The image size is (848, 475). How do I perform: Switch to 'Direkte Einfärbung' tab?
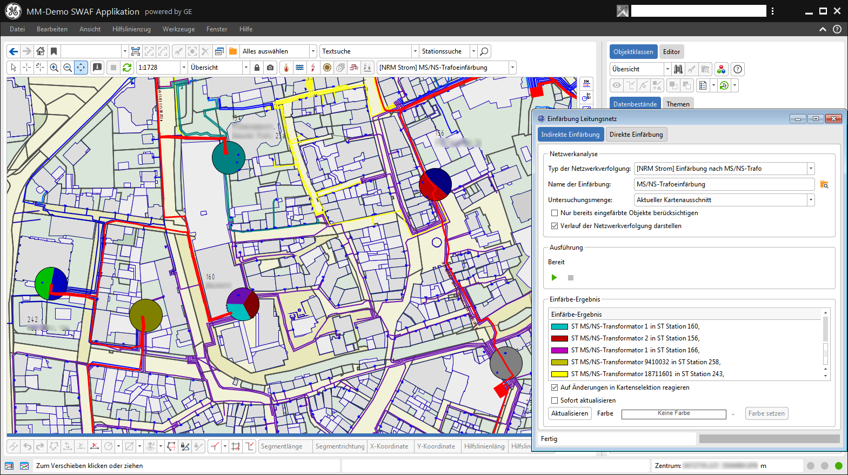pyautogui.click(x=636, y=135)
